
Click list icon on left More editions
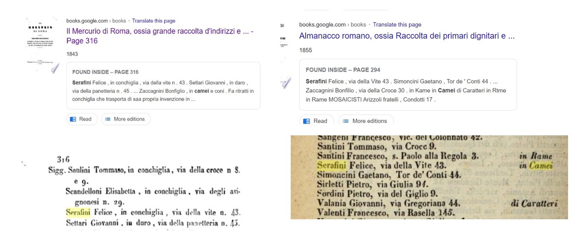tap(107, 119)
